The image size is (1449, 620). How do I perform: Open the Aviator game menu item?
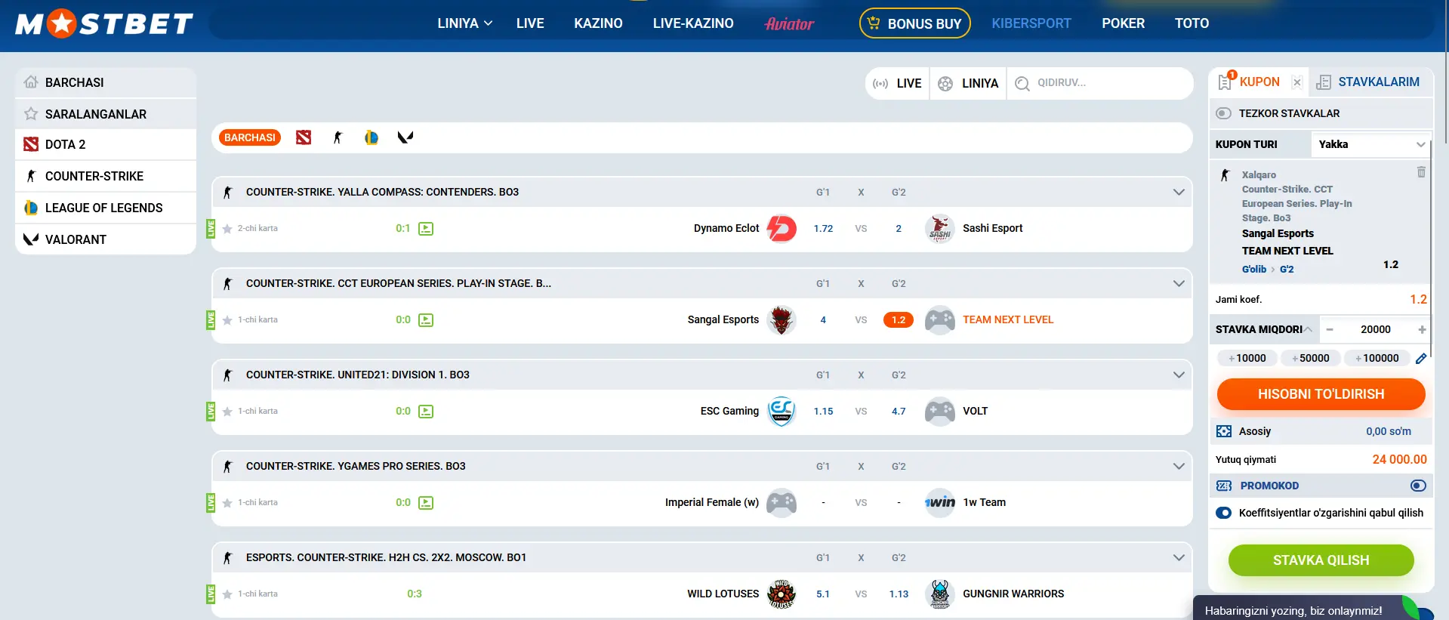click(x=789, y=23)
